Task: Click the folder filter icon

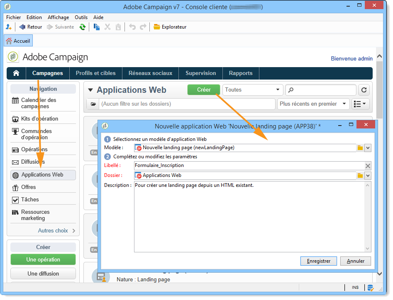Action: (93, 104)
